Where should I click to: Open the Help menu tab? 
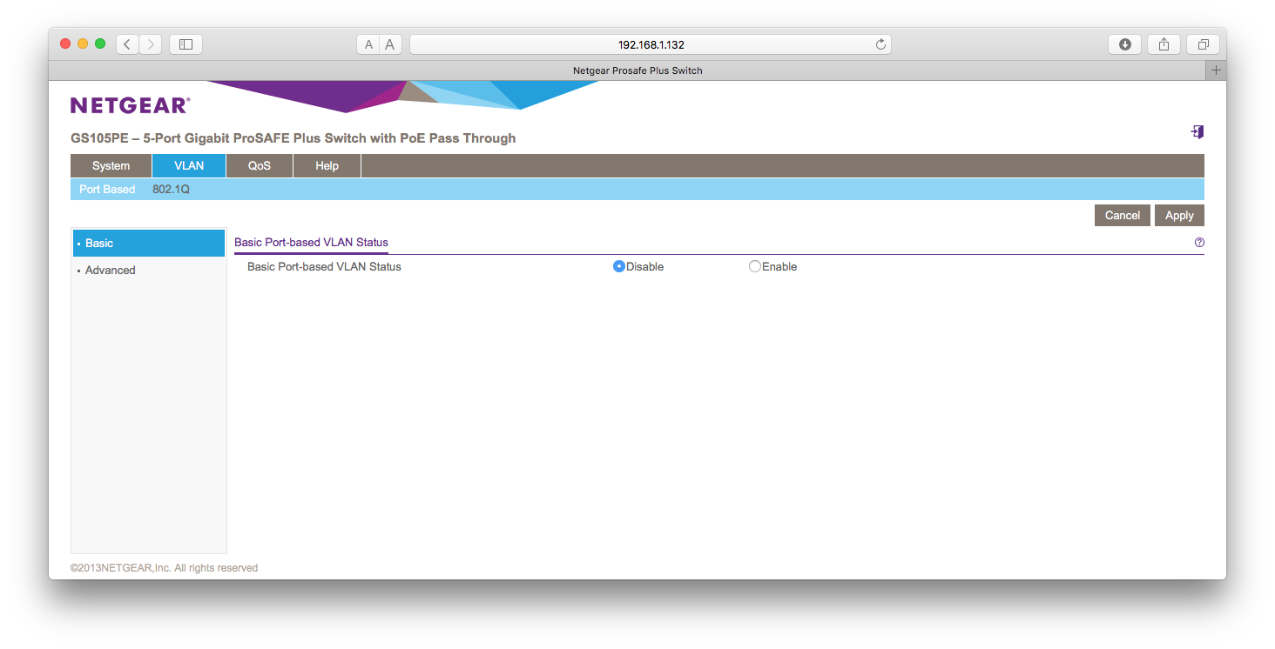click(327, 166)
